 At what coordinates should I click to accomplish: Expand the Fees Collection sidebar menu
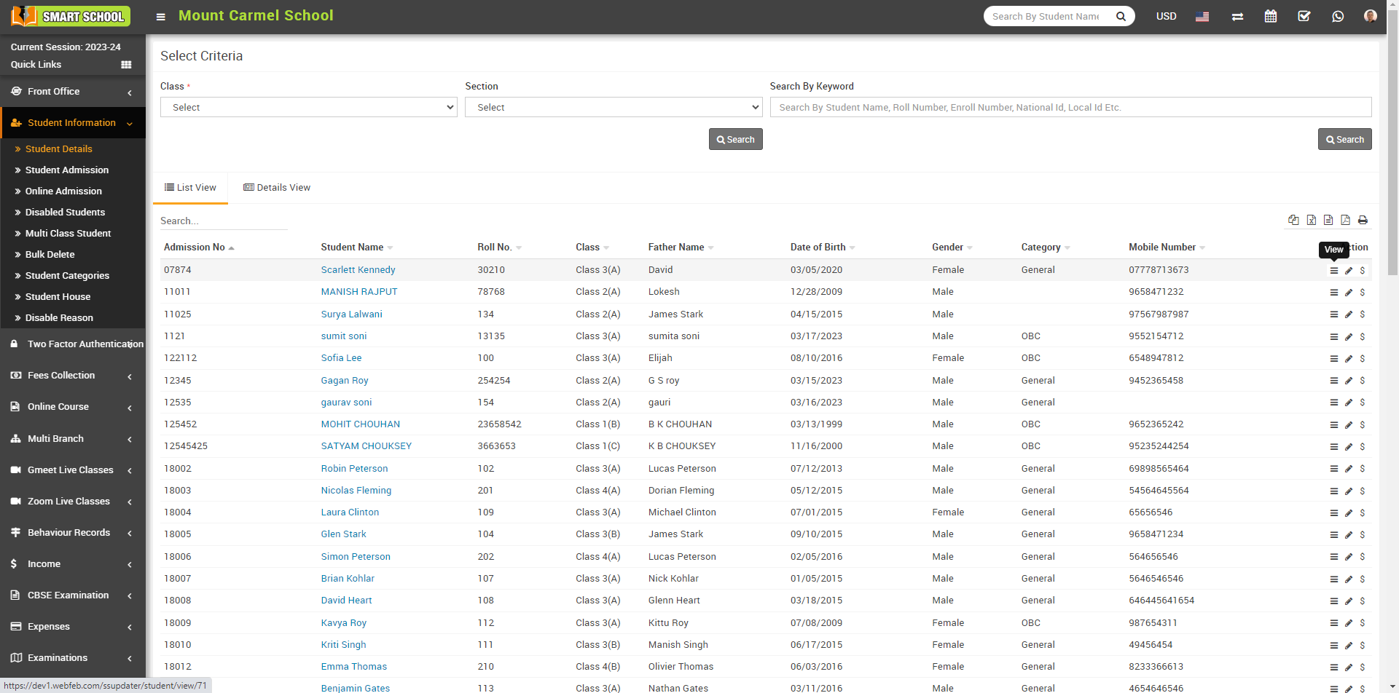[x=73, y=376]
